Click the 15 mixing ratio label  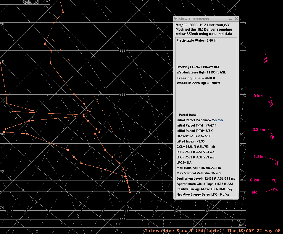pyautogui.click(x=155, y=212)
